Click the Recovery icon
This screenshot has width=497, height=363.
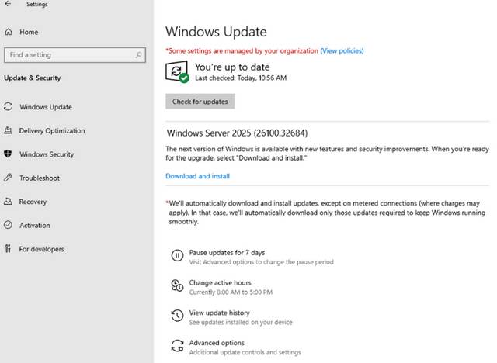[8, 202]
